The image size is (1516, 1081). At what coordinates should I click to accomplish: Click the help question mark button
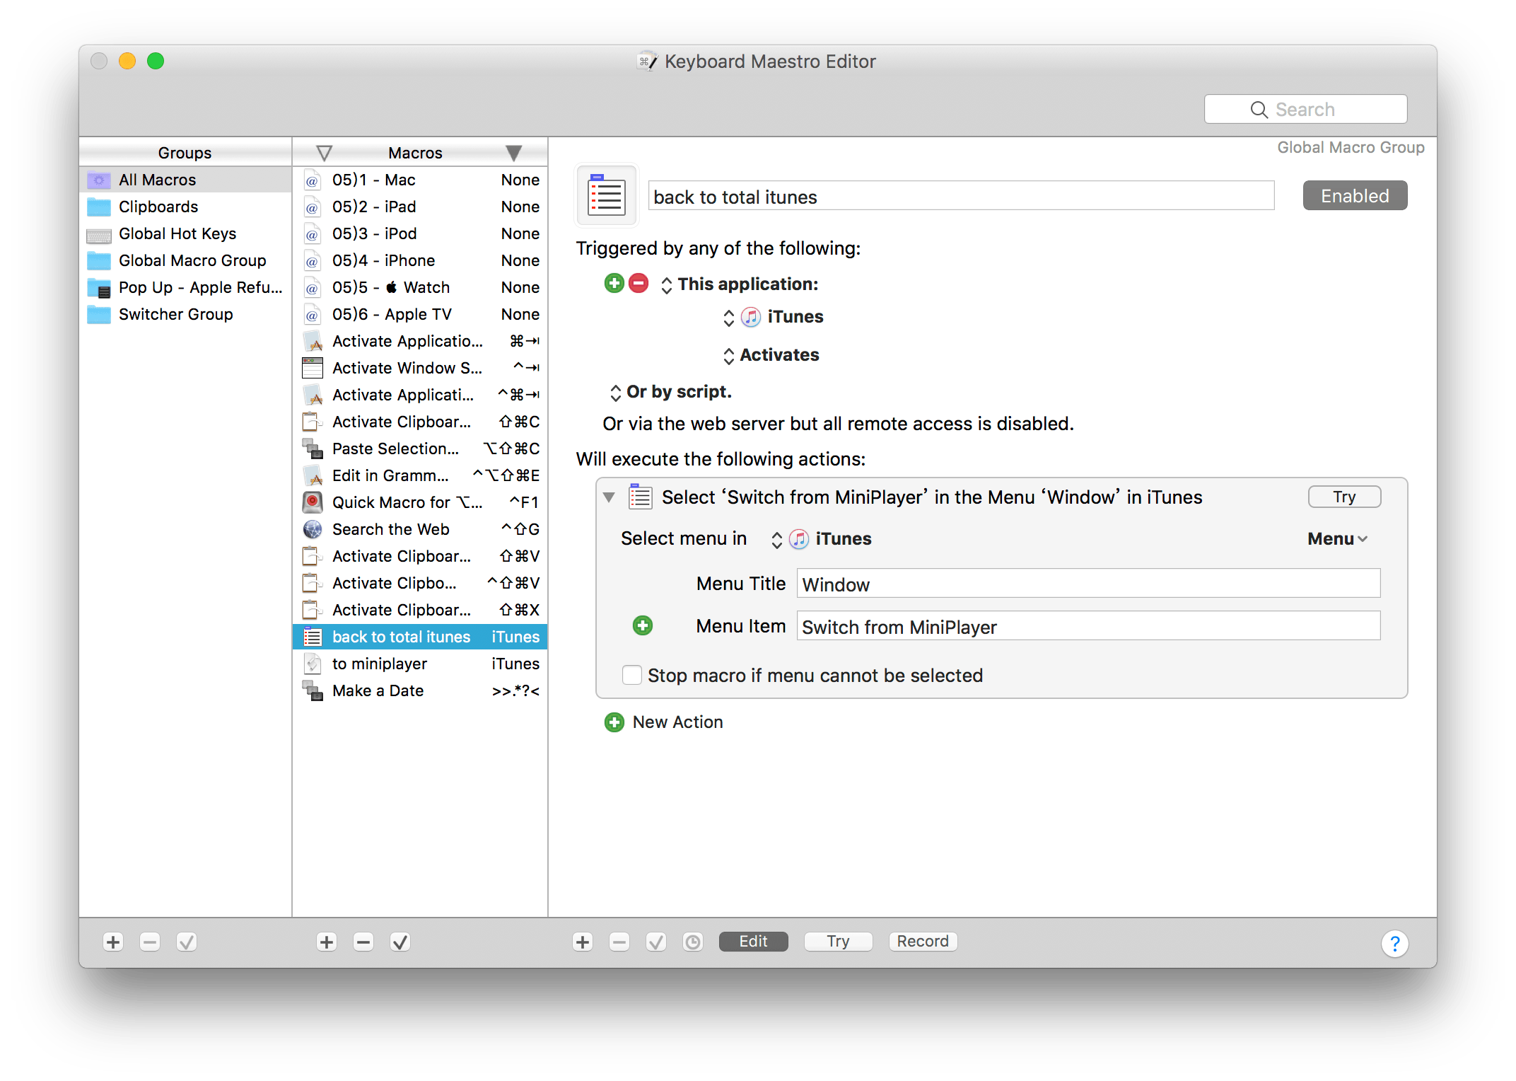coord(1394,942)
